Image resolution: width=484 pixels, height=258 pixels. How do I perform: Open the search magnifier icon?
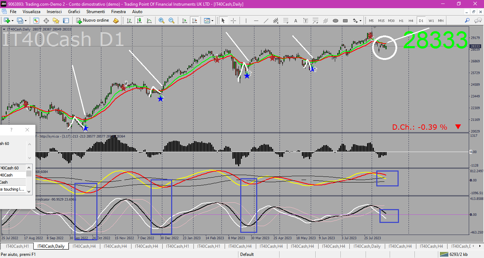467,21
